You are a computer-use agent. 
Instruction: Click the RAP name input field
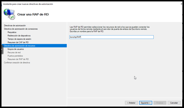[111, 37]
